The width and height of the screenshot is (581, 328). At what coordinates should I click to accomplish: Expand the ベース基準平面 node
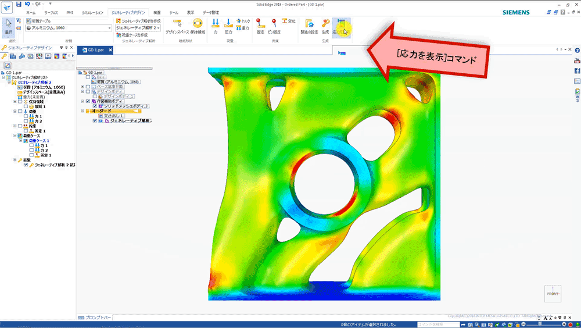(x=83, y=87)
